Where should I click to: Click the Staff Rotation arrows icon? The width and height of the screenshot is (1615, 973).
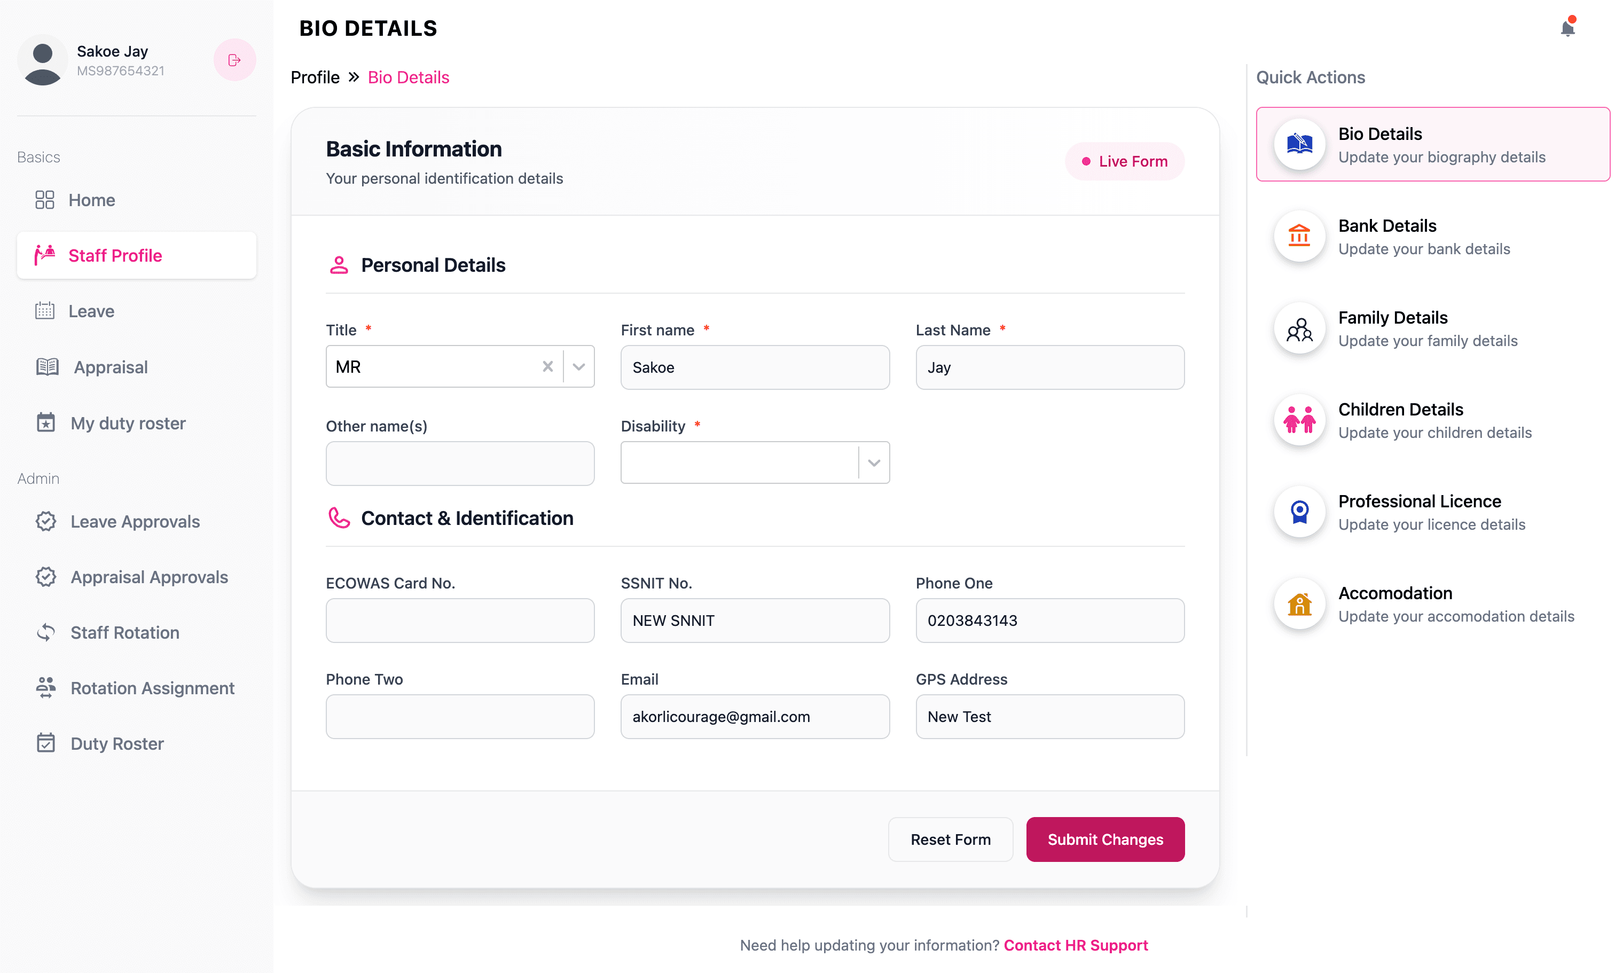46,632
